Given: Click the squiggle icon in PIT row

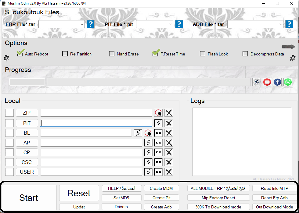Looking at the screenshot, I should (x=158, y=123).
